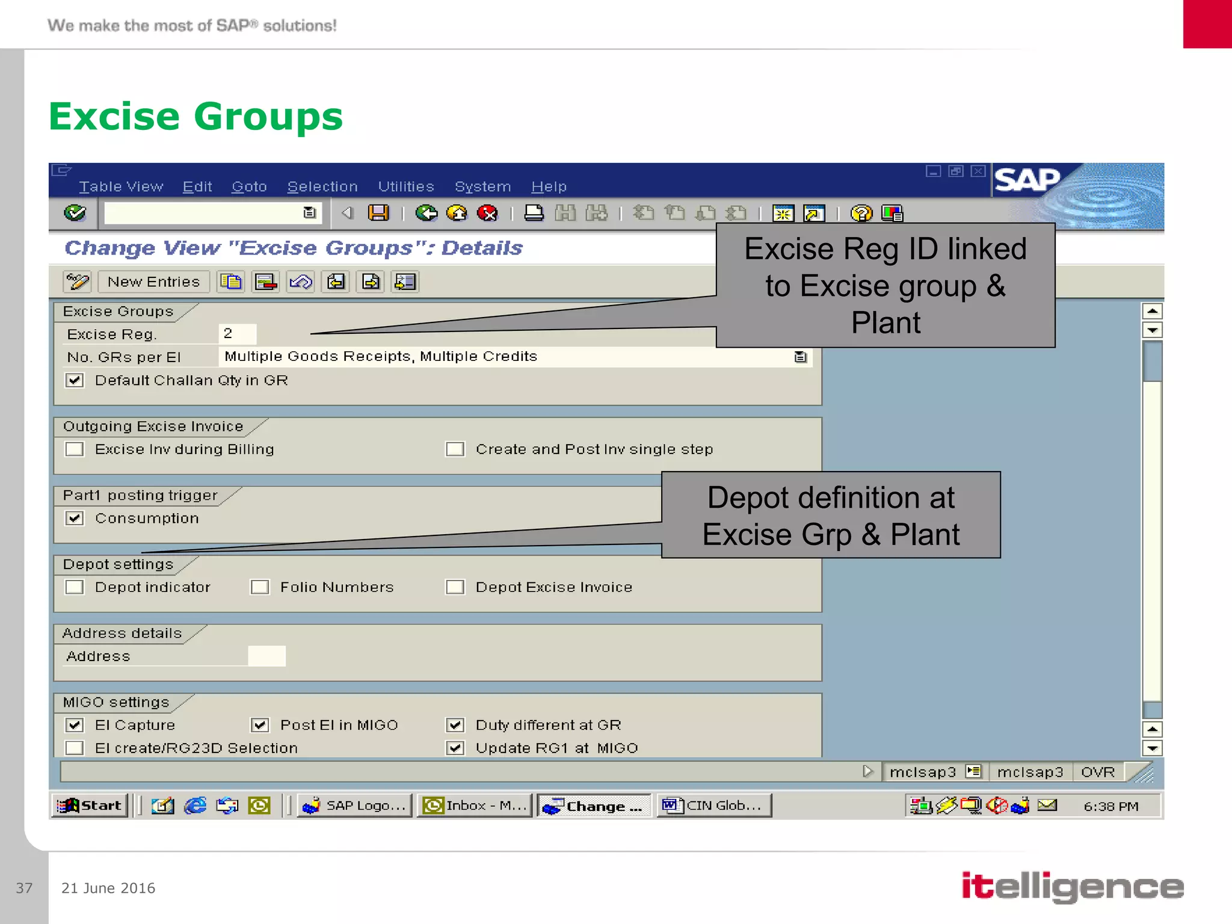Click the New Entries button

click(x=153, y=282)
